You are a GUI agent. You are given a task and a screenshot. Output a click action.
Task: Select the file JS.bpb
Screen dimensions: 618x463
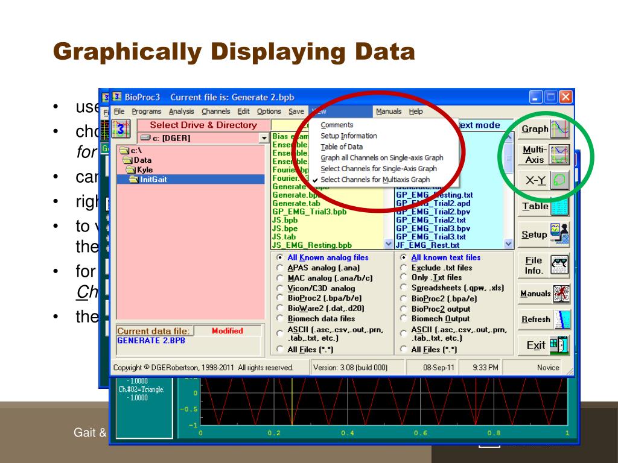point(285,220)
